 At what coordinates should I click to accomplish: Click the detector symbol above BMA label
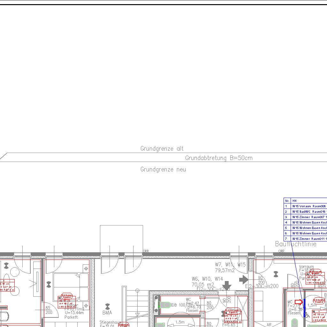coord(107,307)
